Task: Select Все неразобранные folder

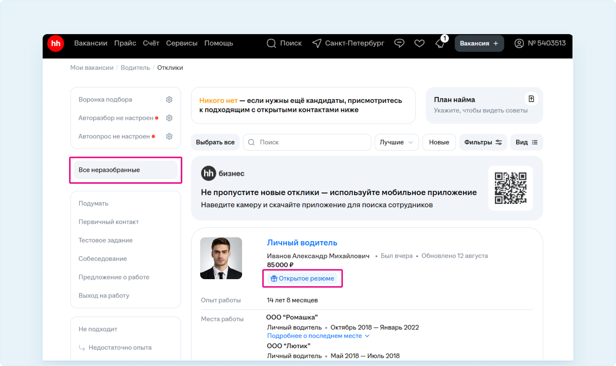Action: (x=126, y=170)
